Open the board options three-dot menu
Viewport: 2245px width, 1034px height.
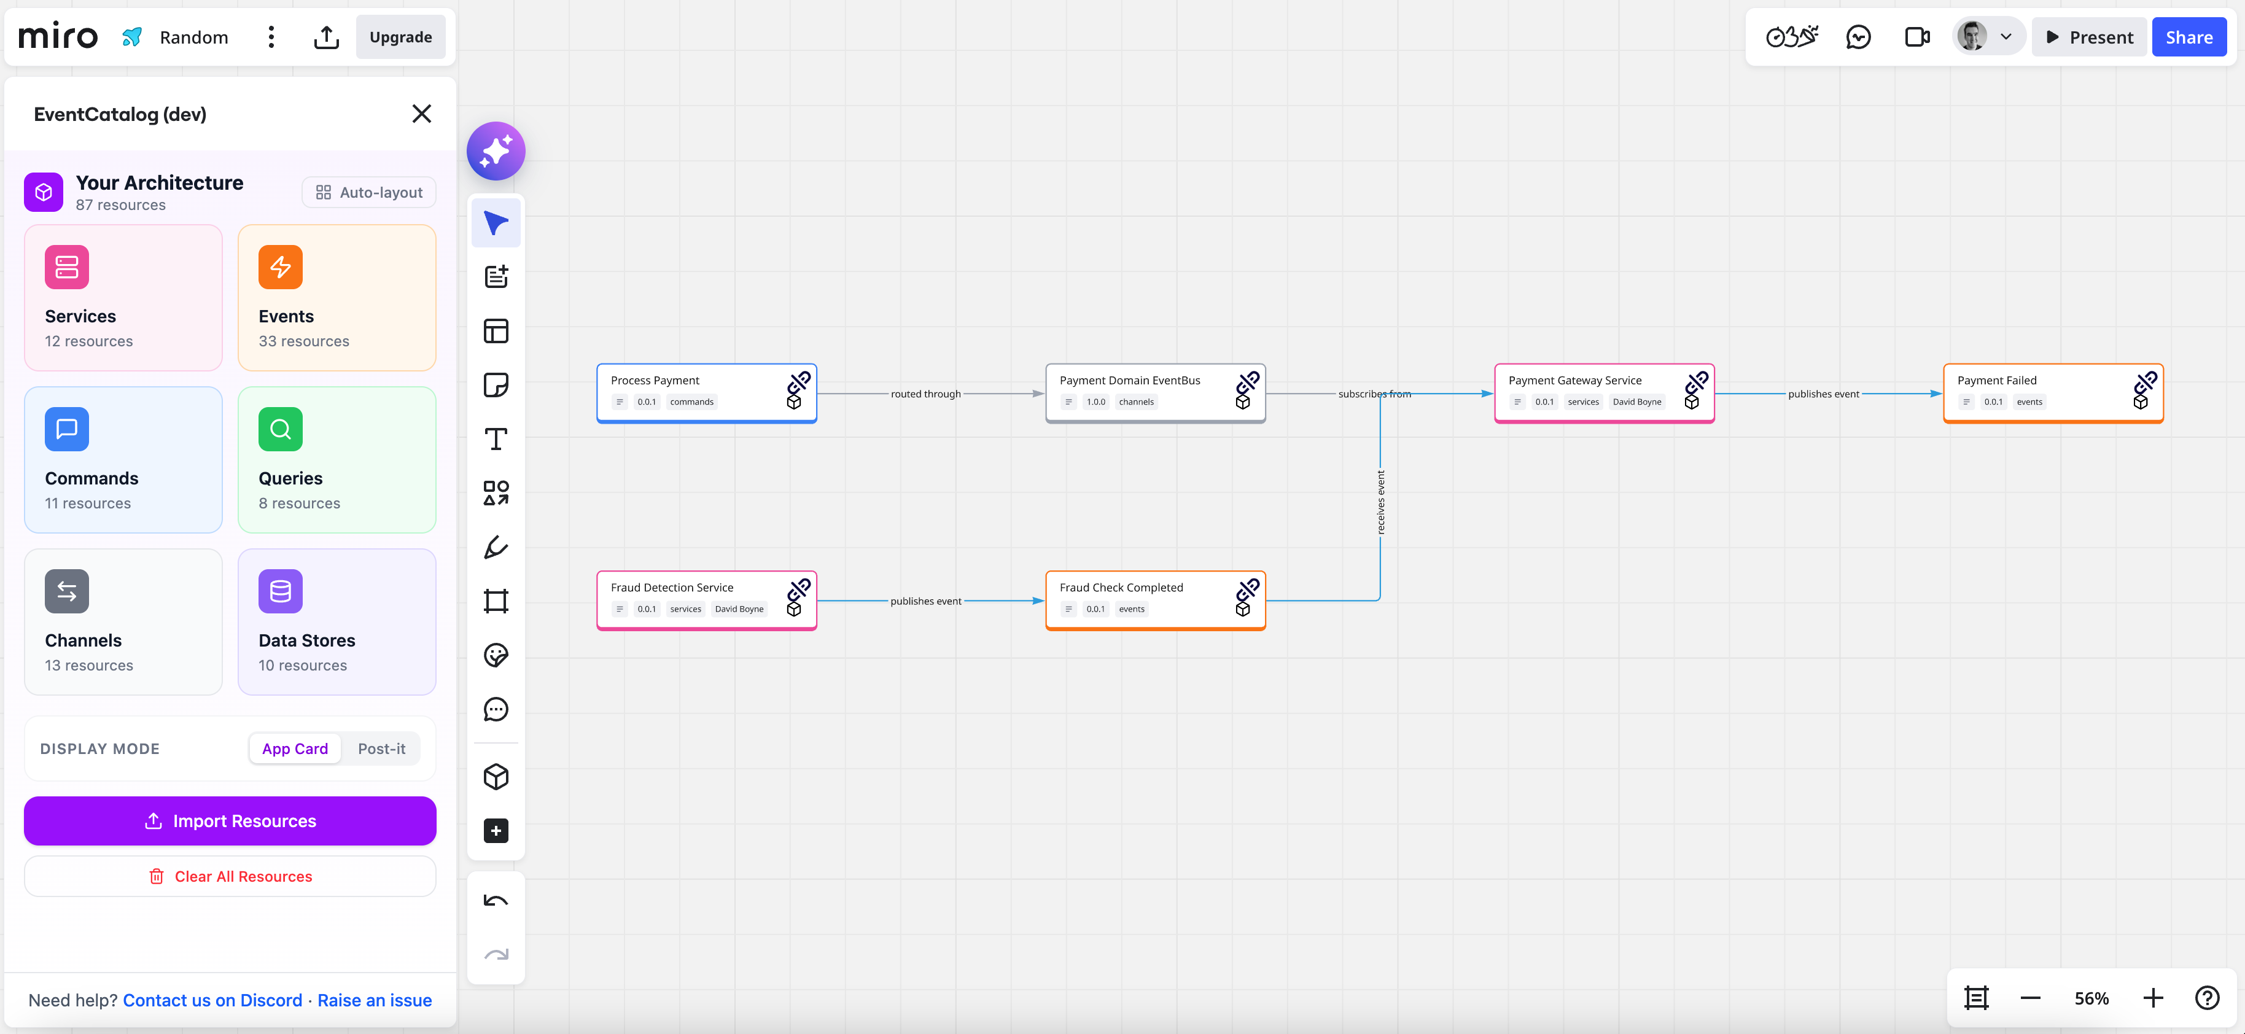point(270,37)
